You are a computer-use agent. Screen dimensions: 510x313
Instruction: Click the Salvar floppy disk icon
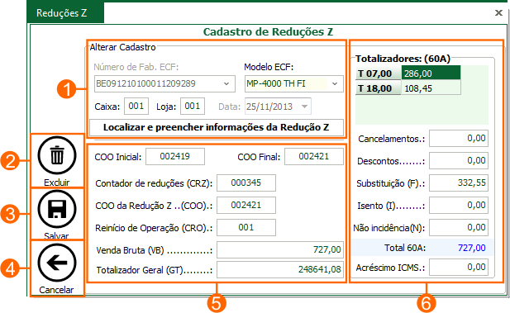coord(57,209)
